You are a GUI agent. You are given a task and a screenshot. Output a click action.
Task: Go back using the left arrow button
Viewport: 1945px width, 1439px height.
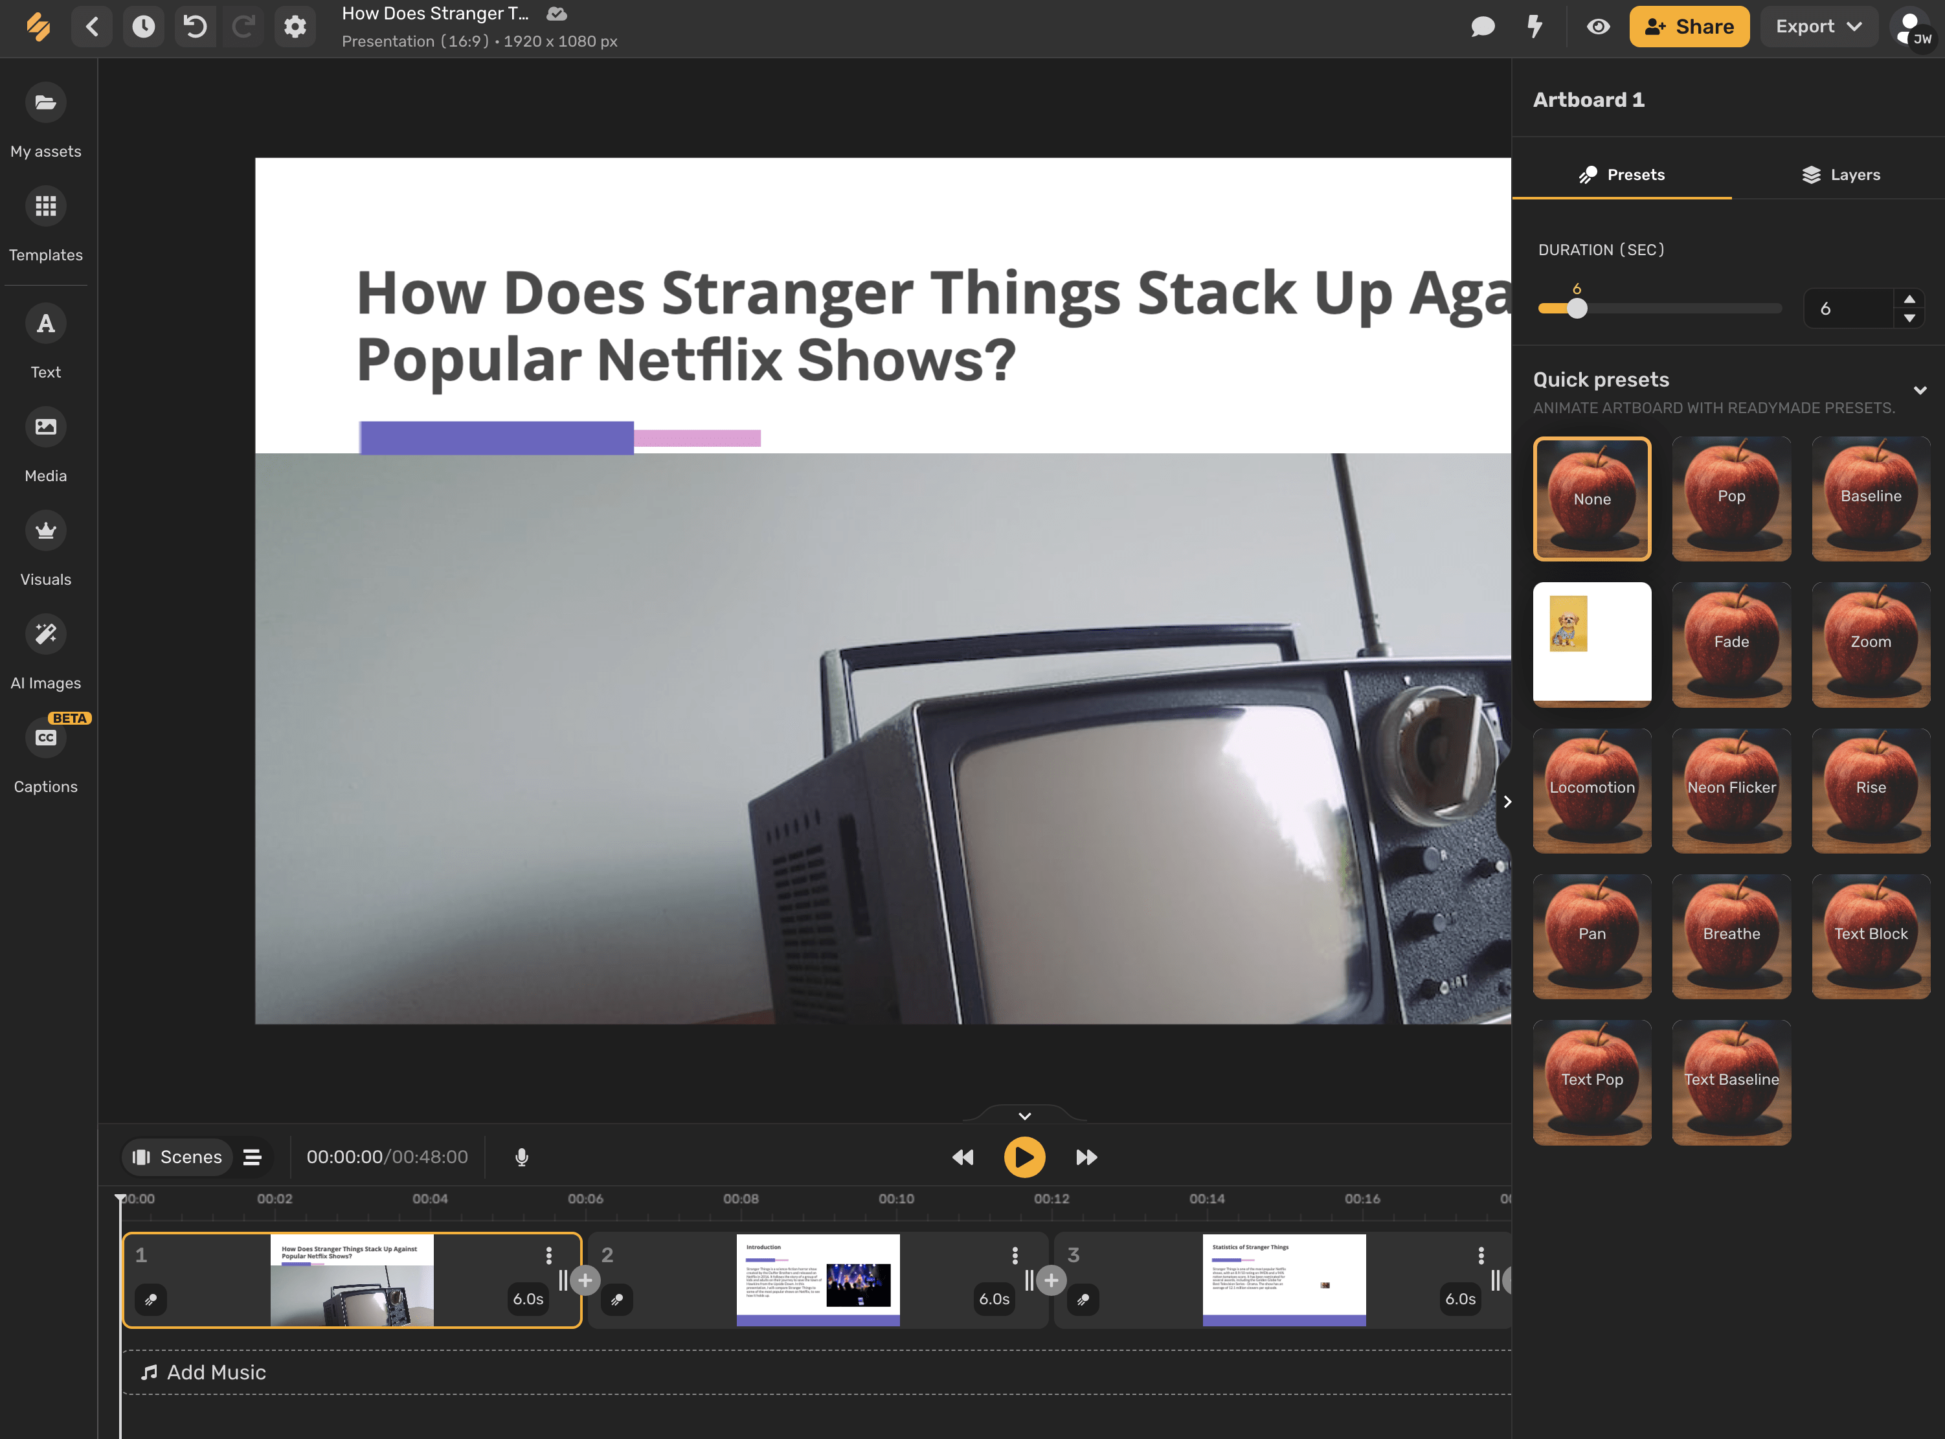coord(93,27)
